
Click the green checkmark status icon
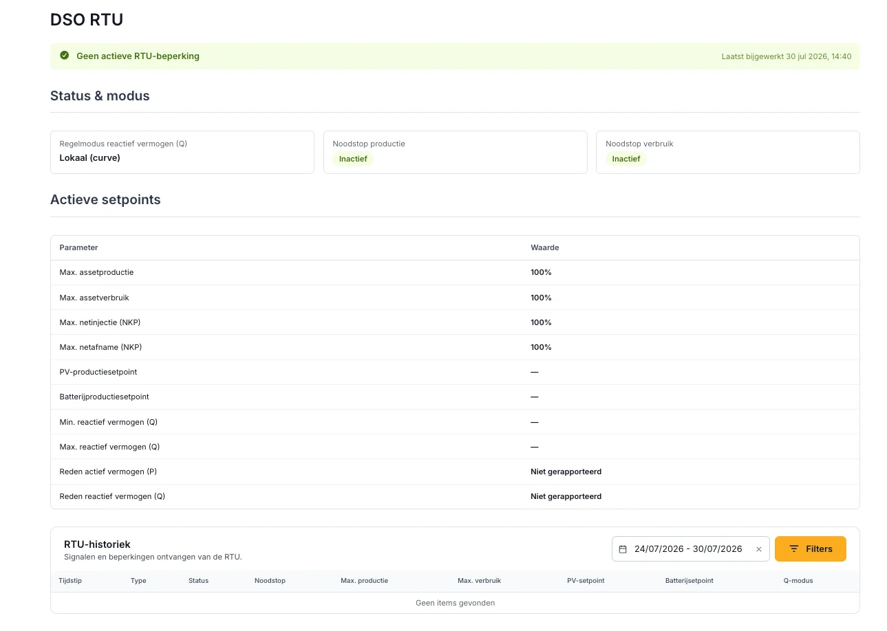65,56
